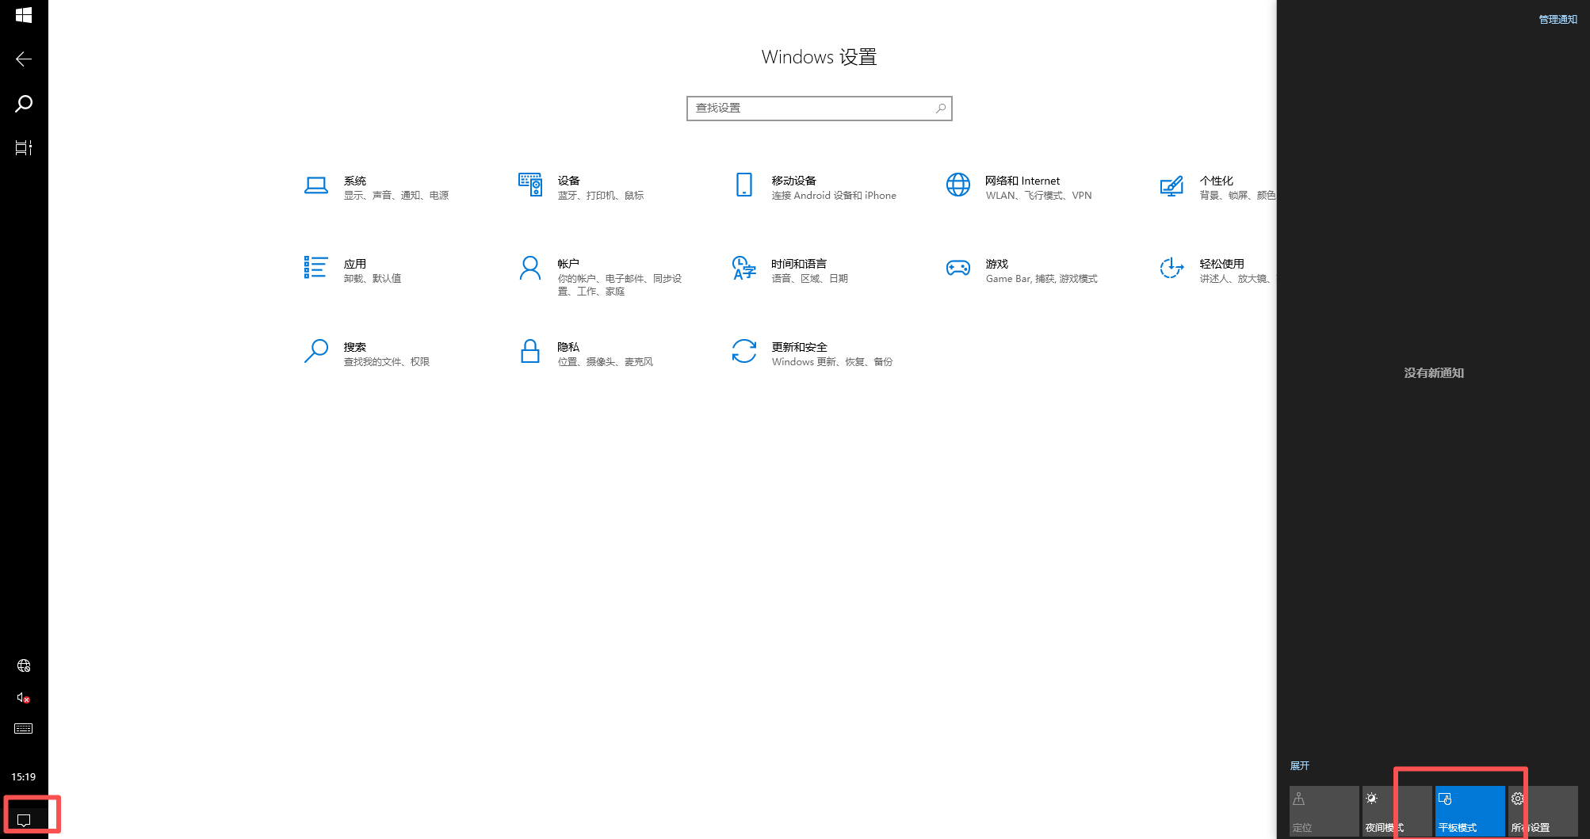The image size is (1590, 839).
Task: Click the 移动设备 category title
Action: (x=794, y=181)
